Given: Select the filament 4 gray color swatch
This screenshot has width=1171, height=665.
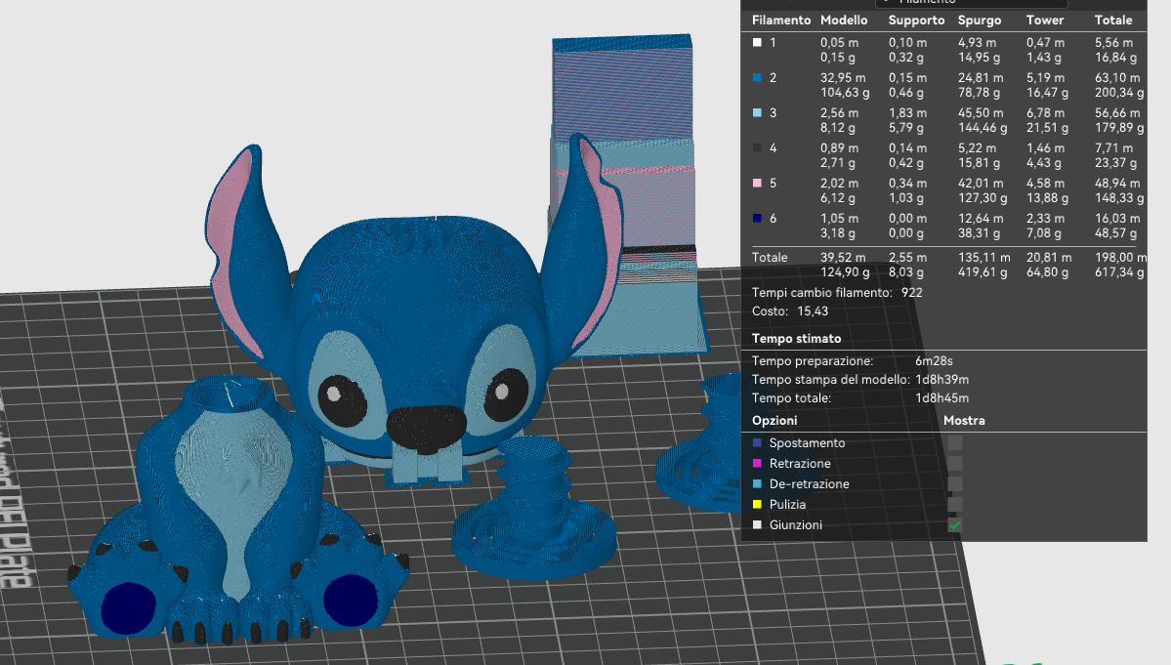Looking at the screenshot, I should click(756, 147).
